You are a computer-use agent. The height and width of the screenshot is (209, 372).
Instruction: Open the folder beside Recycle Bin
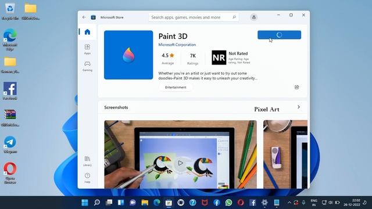pos(31,11)
